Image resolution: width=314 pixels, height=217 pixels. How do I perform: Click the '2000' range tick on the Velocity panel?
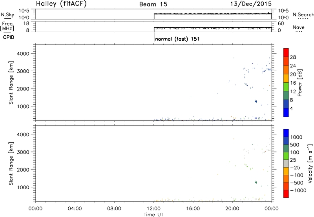23,170
